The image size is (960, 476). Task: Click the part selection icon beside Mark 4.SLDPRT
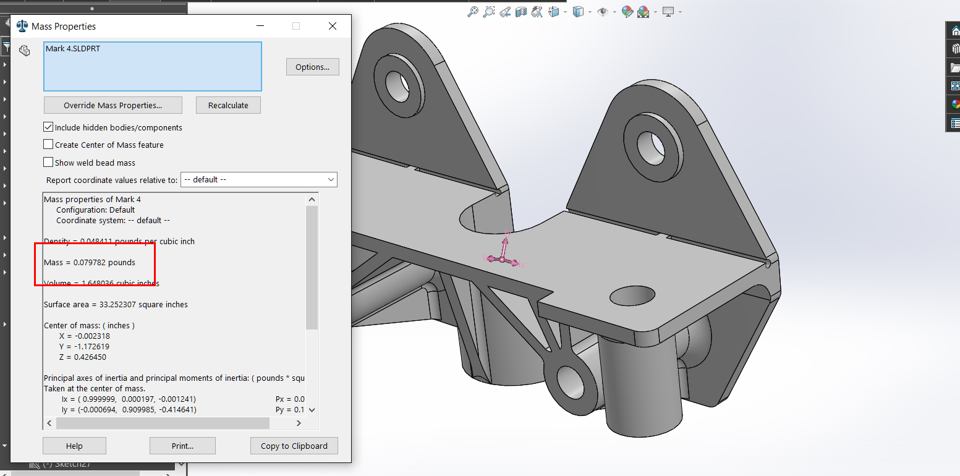tap(24, 51)
